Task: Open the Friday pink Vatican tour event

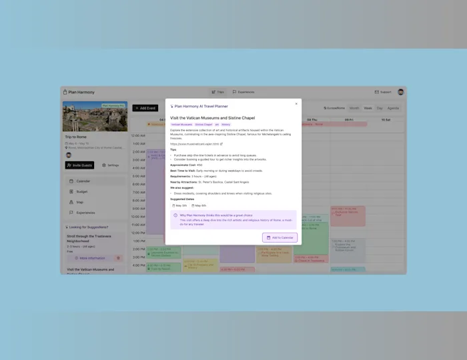Action: point(348,216)
